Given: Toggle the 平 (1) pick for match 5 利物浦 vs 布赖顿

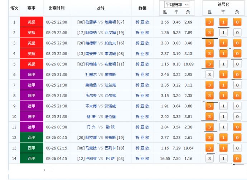Looking at the screenshot, I should click(223, 64).
